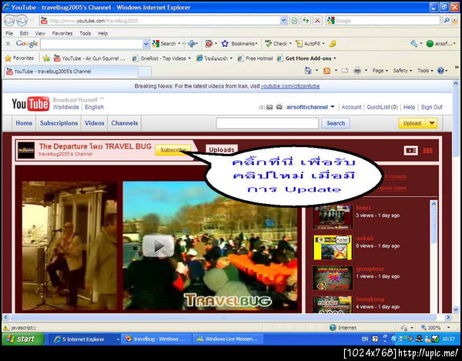Image resolution: width=462 pixels, height=361 pixels.
Task: Open the Account link
Action: [351, 107]
